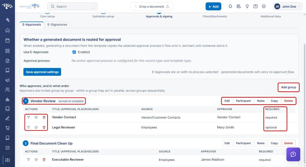
Task: Open the checkbox tasks icon in sidebar
Action: pos(7,148)
